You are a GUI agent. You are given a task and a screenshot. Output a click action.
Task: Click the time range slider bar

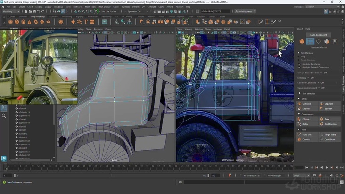[x=111, y=175]
